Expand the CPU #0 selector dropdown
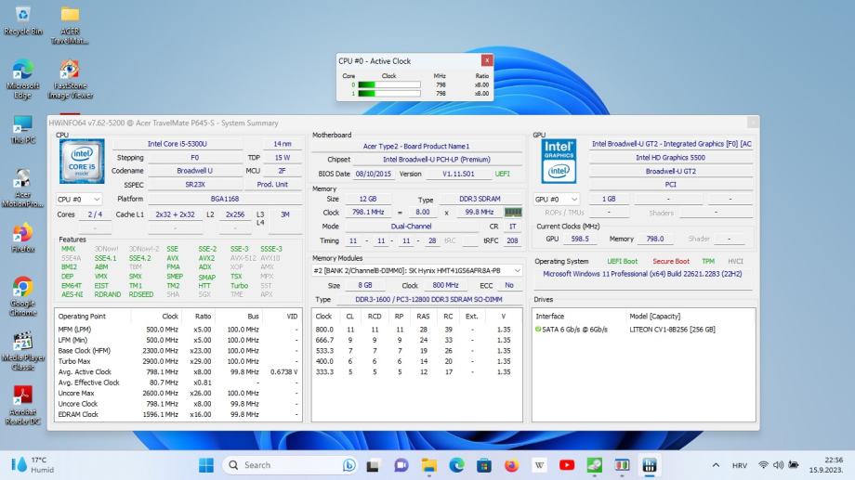Viewport: 855px width, 480px height. [80, 199]
